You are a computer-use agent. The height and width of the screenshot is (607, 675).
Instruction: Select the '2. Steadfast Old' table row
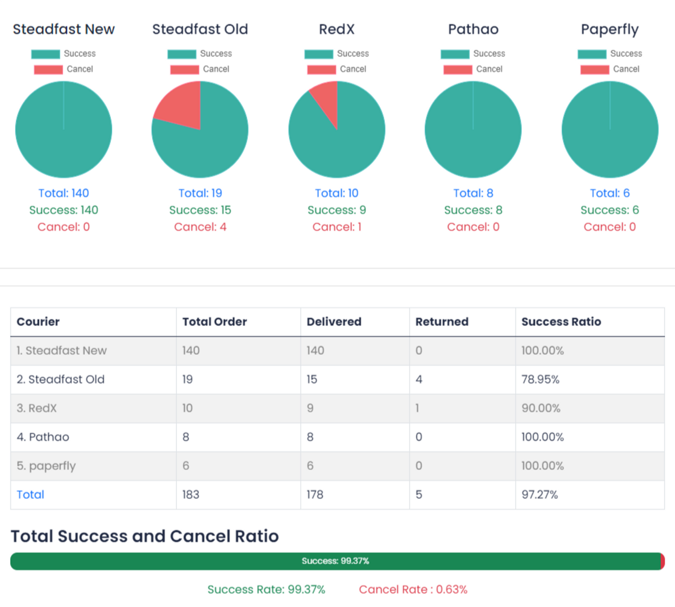(337, 379)
